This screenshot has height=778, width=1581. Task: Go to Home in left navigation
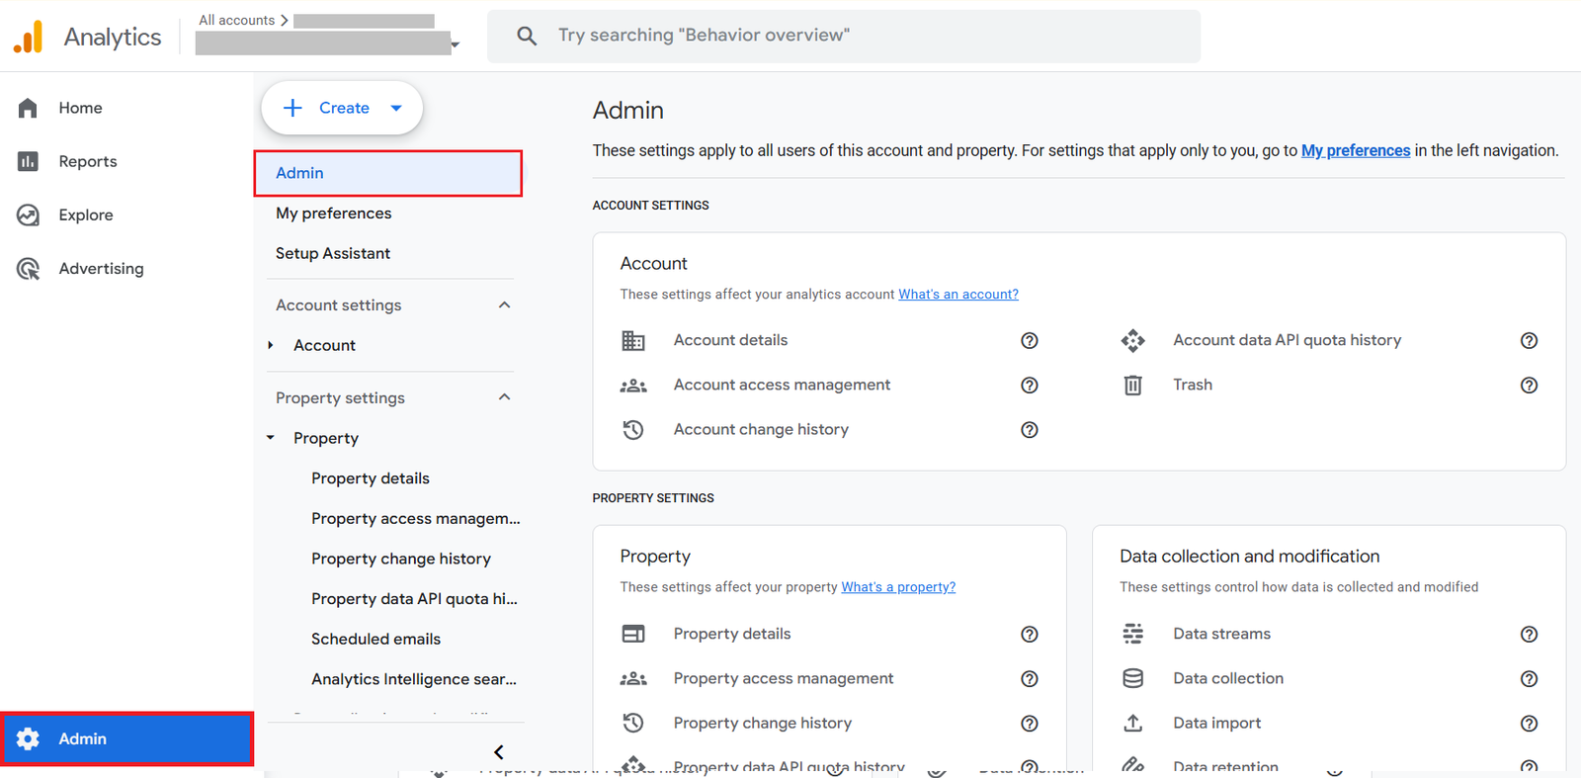80,108
